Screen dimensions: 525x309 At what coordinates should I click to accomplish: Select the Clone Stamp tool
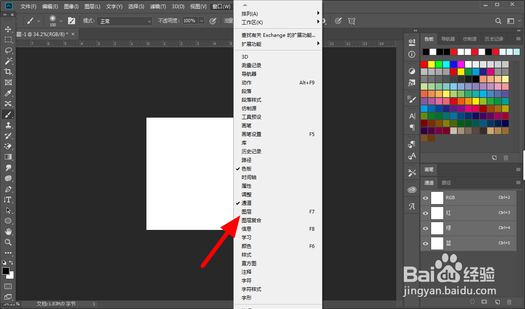(8, 125)
